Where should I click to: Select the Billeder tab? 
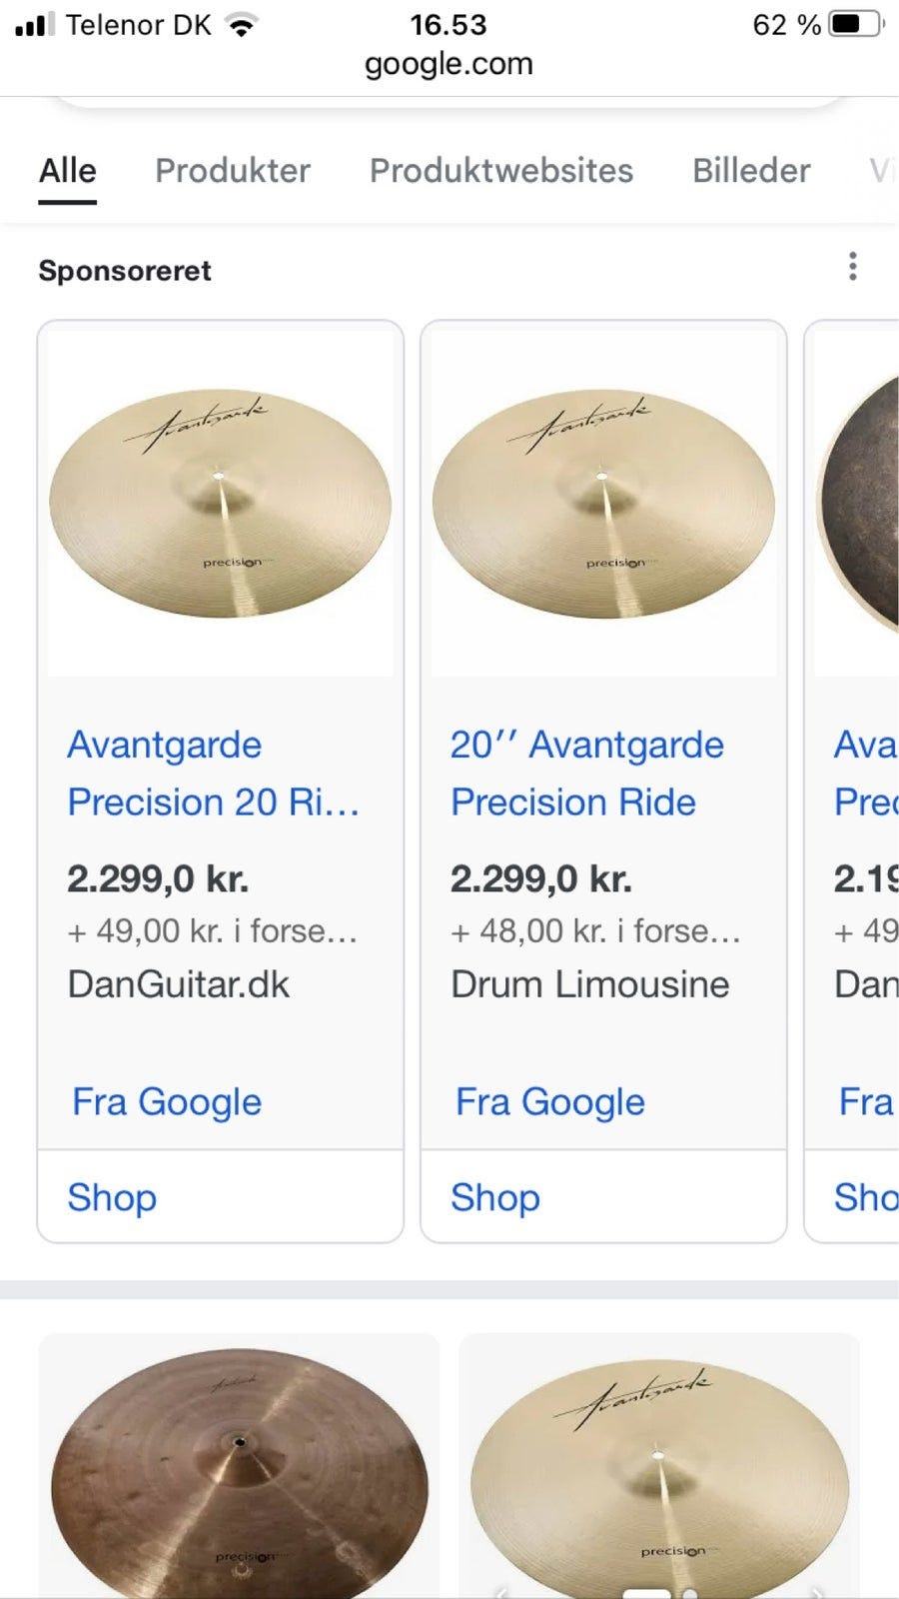click(x=751, y=171)
